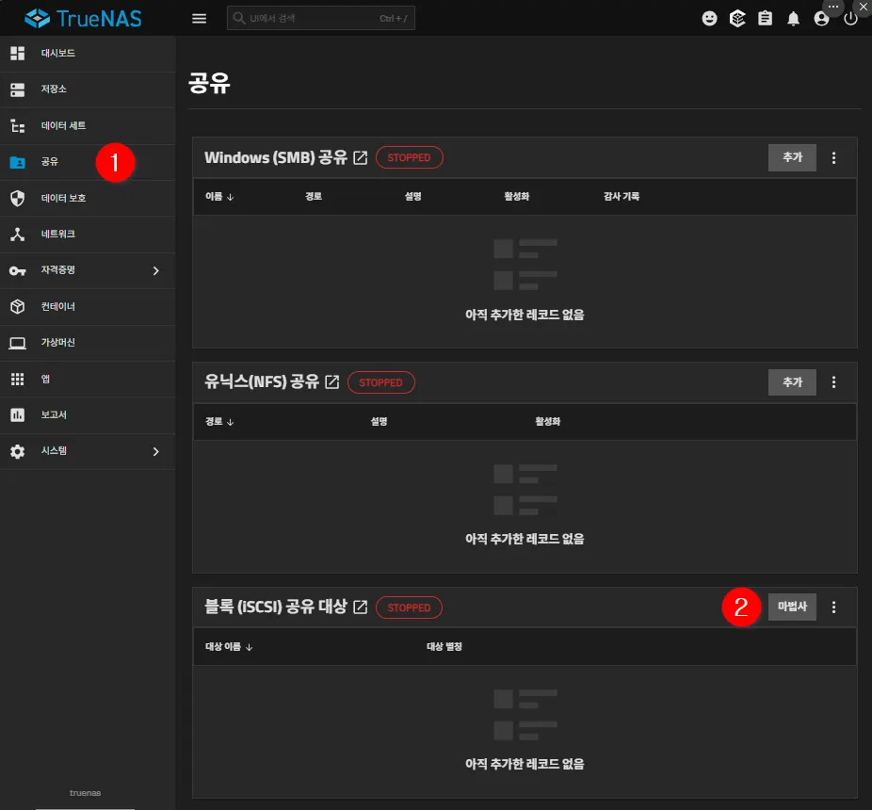Open the three-dot menu for 블록 (iSCSI) 공유 대상
872x810 pixels.
(x=833, y=607)
